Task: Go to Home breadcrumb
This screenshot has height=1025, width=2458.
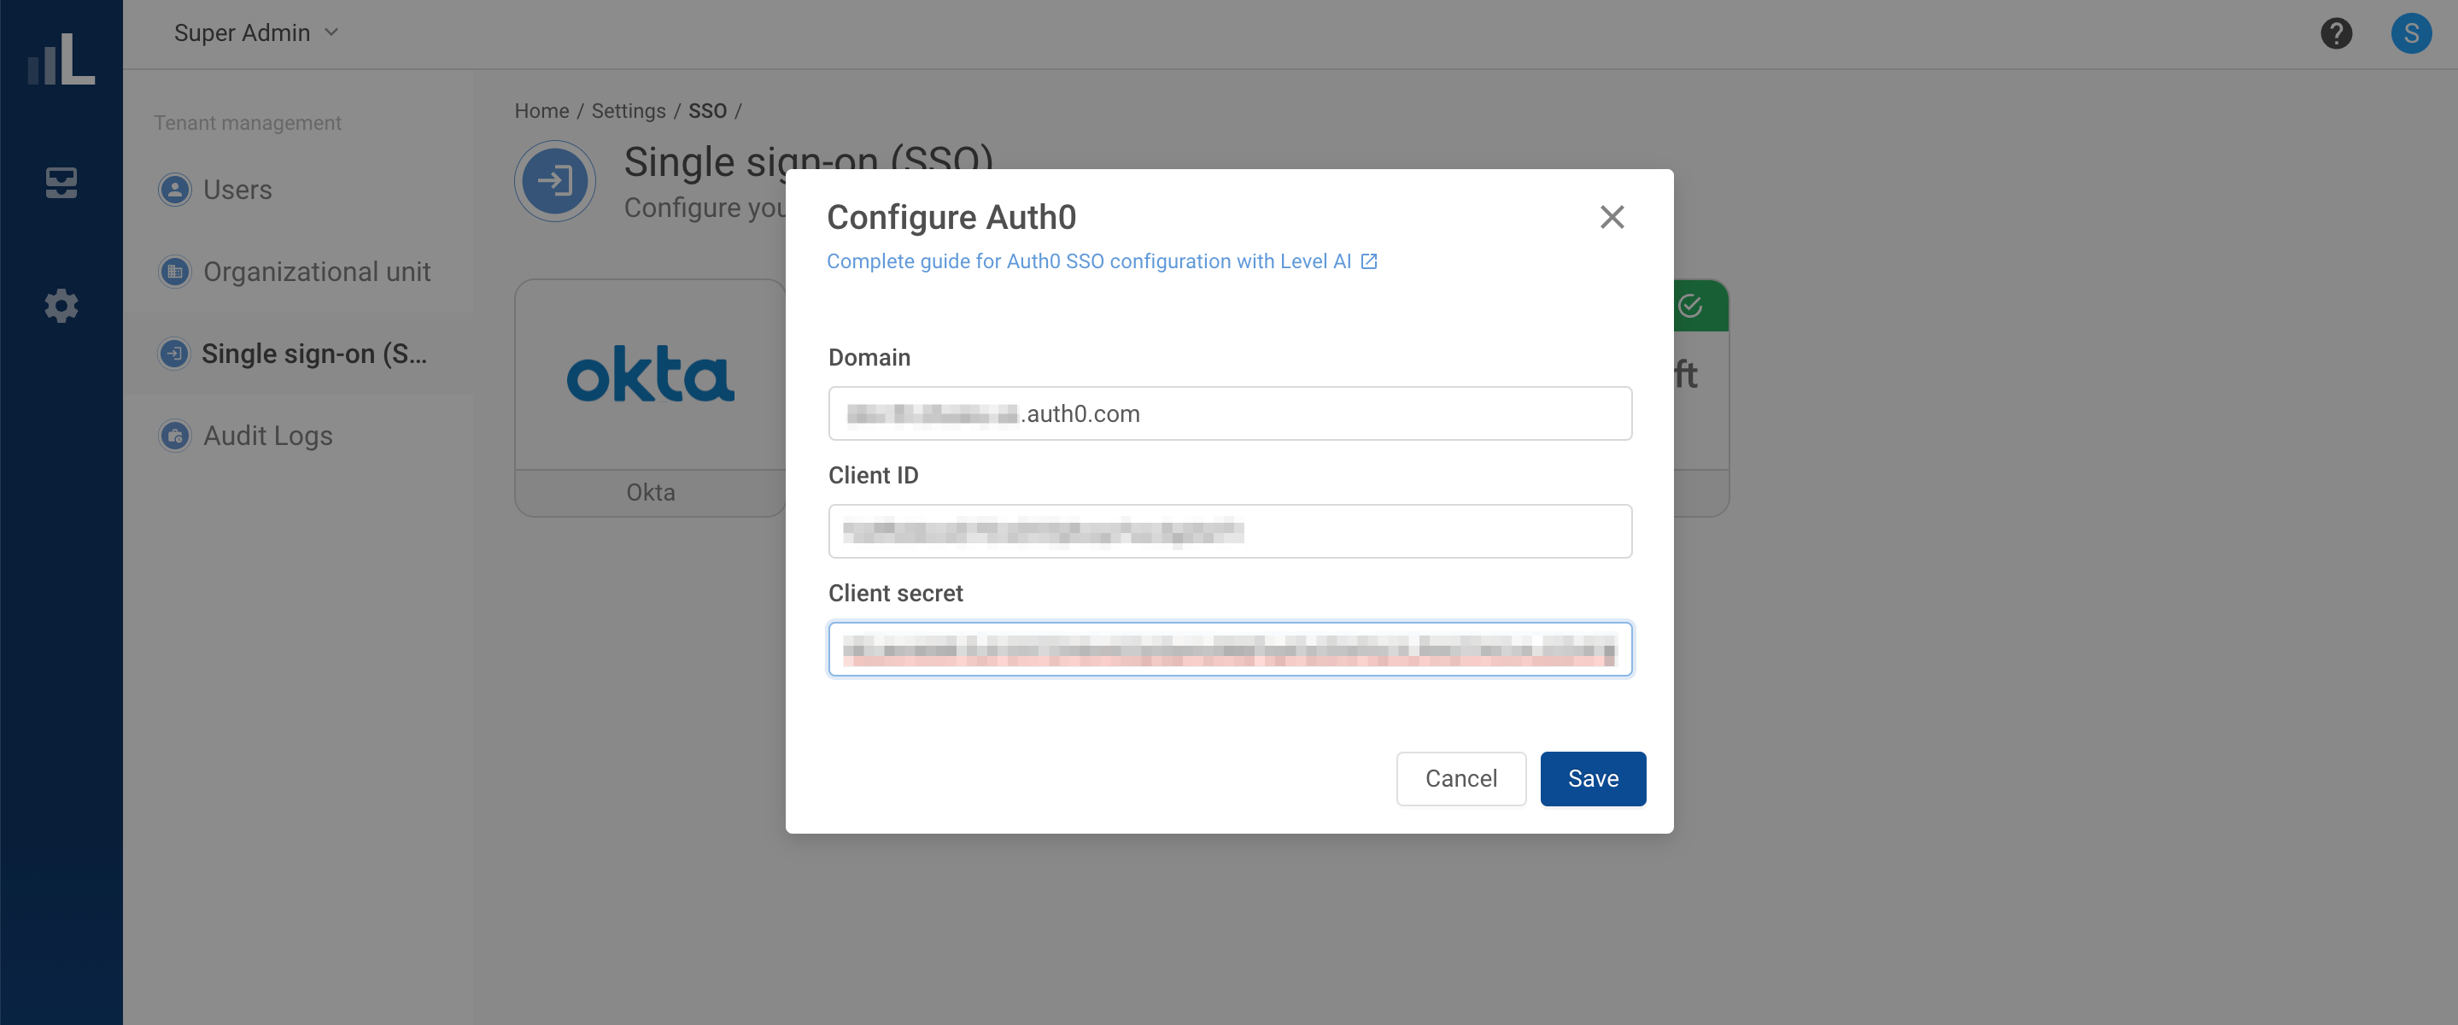Action: point(541,111)
